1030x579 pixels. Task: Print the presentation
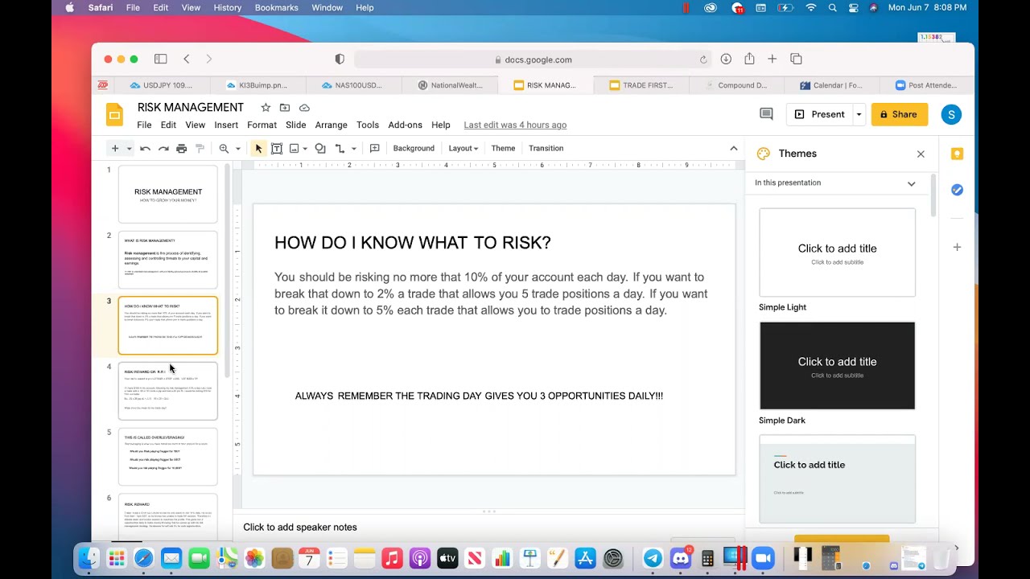point(182,148)
